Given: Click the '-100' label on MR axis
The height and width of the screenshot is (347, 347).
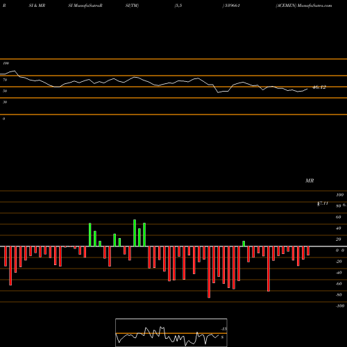Looking at the screenshot, I should [x=340, y=306].
